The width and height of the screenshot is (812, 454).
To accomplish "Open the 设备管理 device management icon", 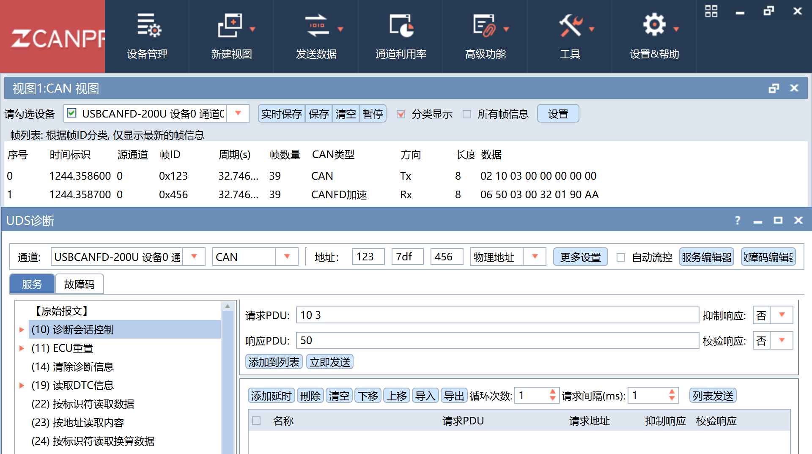I will 148,25.
